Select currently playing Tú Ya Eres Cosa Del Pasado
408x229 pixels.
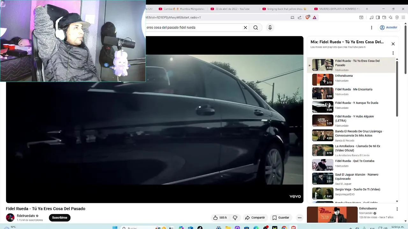[351, 65]
